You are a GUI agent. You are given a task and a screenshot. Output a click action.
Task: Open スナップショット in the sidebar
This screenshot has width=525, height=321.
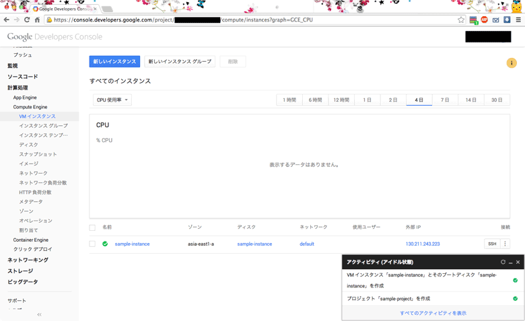38,154
